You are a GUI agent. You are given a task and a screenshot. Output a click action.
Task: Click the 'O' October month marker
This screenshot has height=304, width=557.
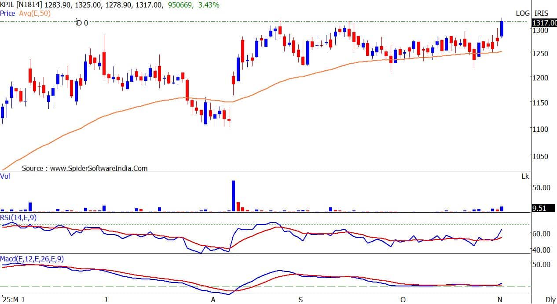pos(402,300)
